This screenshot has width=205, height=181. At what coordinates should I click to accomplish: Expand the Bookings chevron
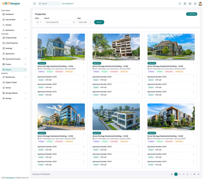(25, 48)
